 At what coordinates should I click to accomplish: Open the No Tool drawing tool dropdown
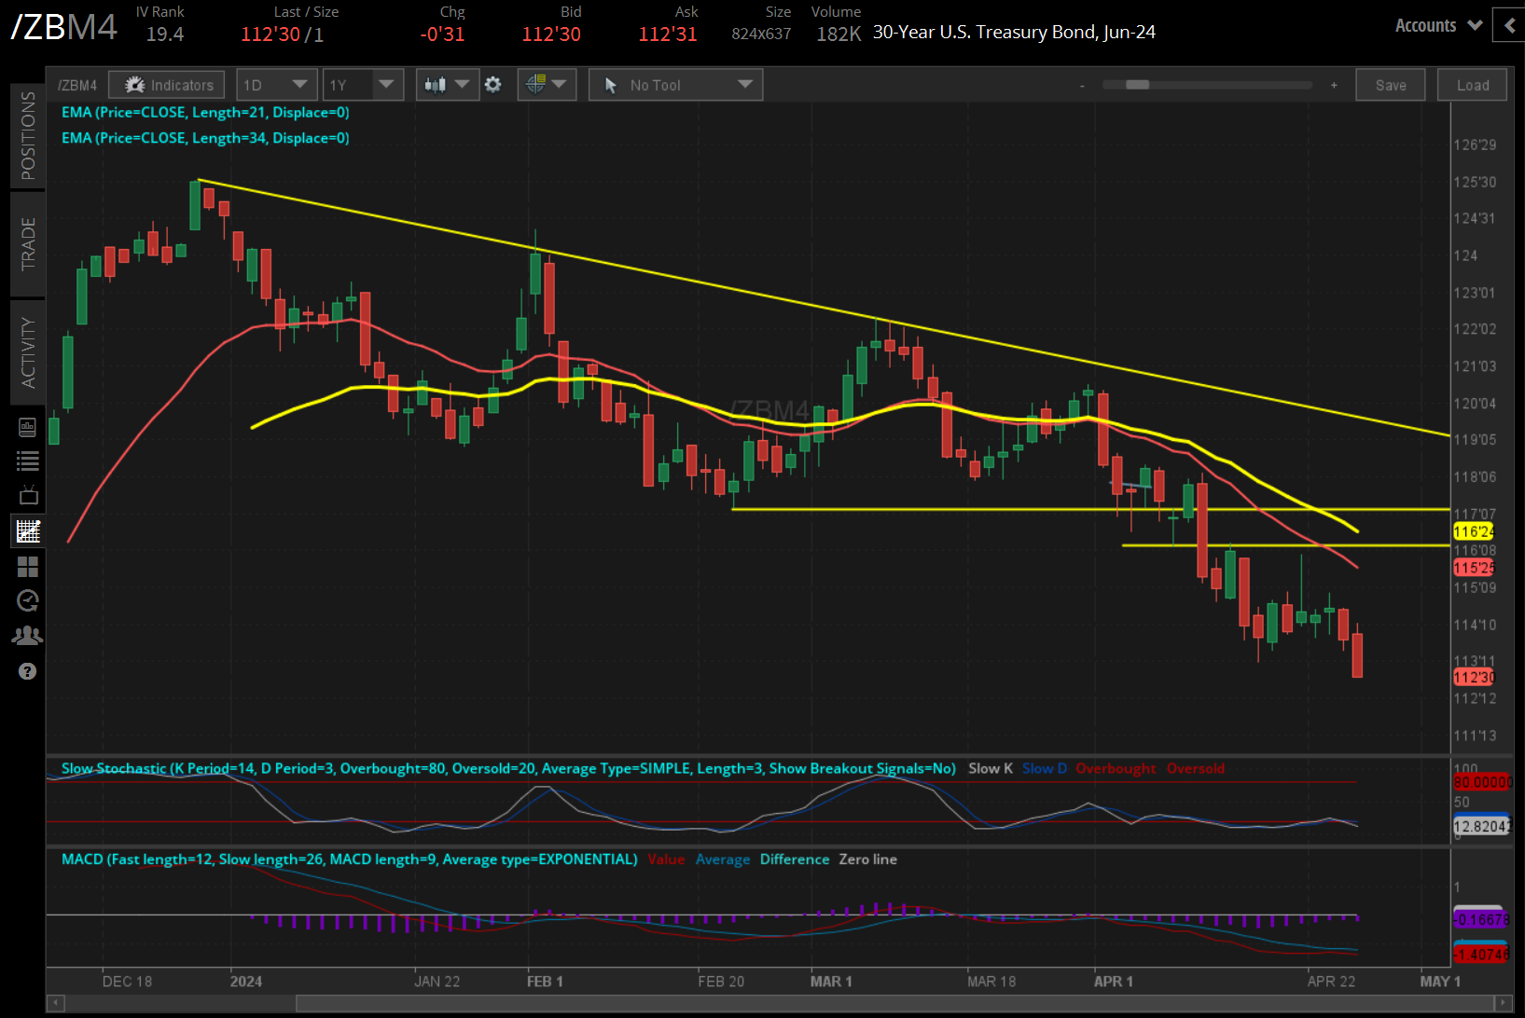click(675, 85)
